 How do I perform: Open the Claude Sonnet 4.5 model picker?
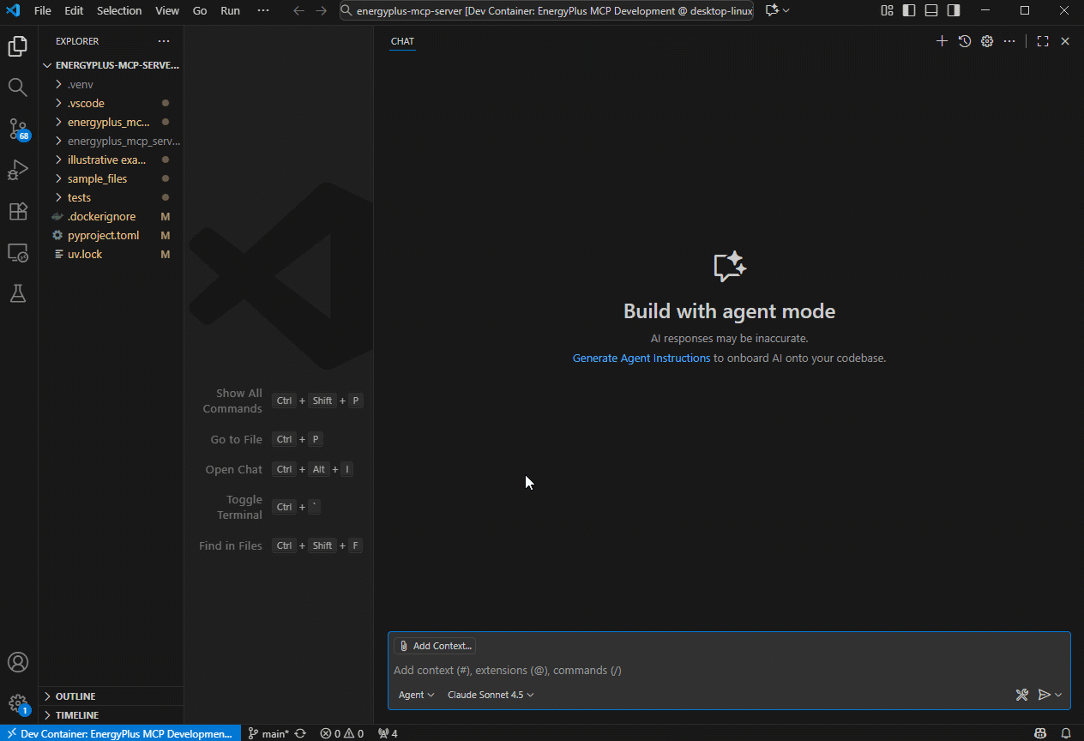coord(491,695)
